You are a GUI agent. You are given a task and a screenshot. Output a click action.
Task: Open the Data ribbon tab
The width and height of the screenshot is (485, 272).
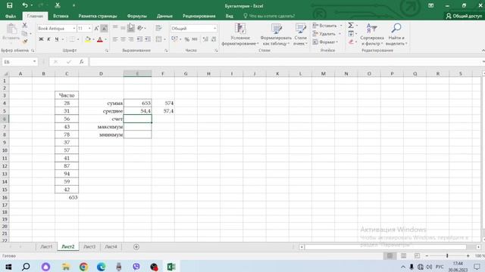164,16
